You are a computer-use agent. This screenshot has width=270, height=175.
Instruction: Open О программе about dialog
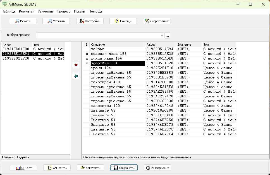click(x=157, y=21)
